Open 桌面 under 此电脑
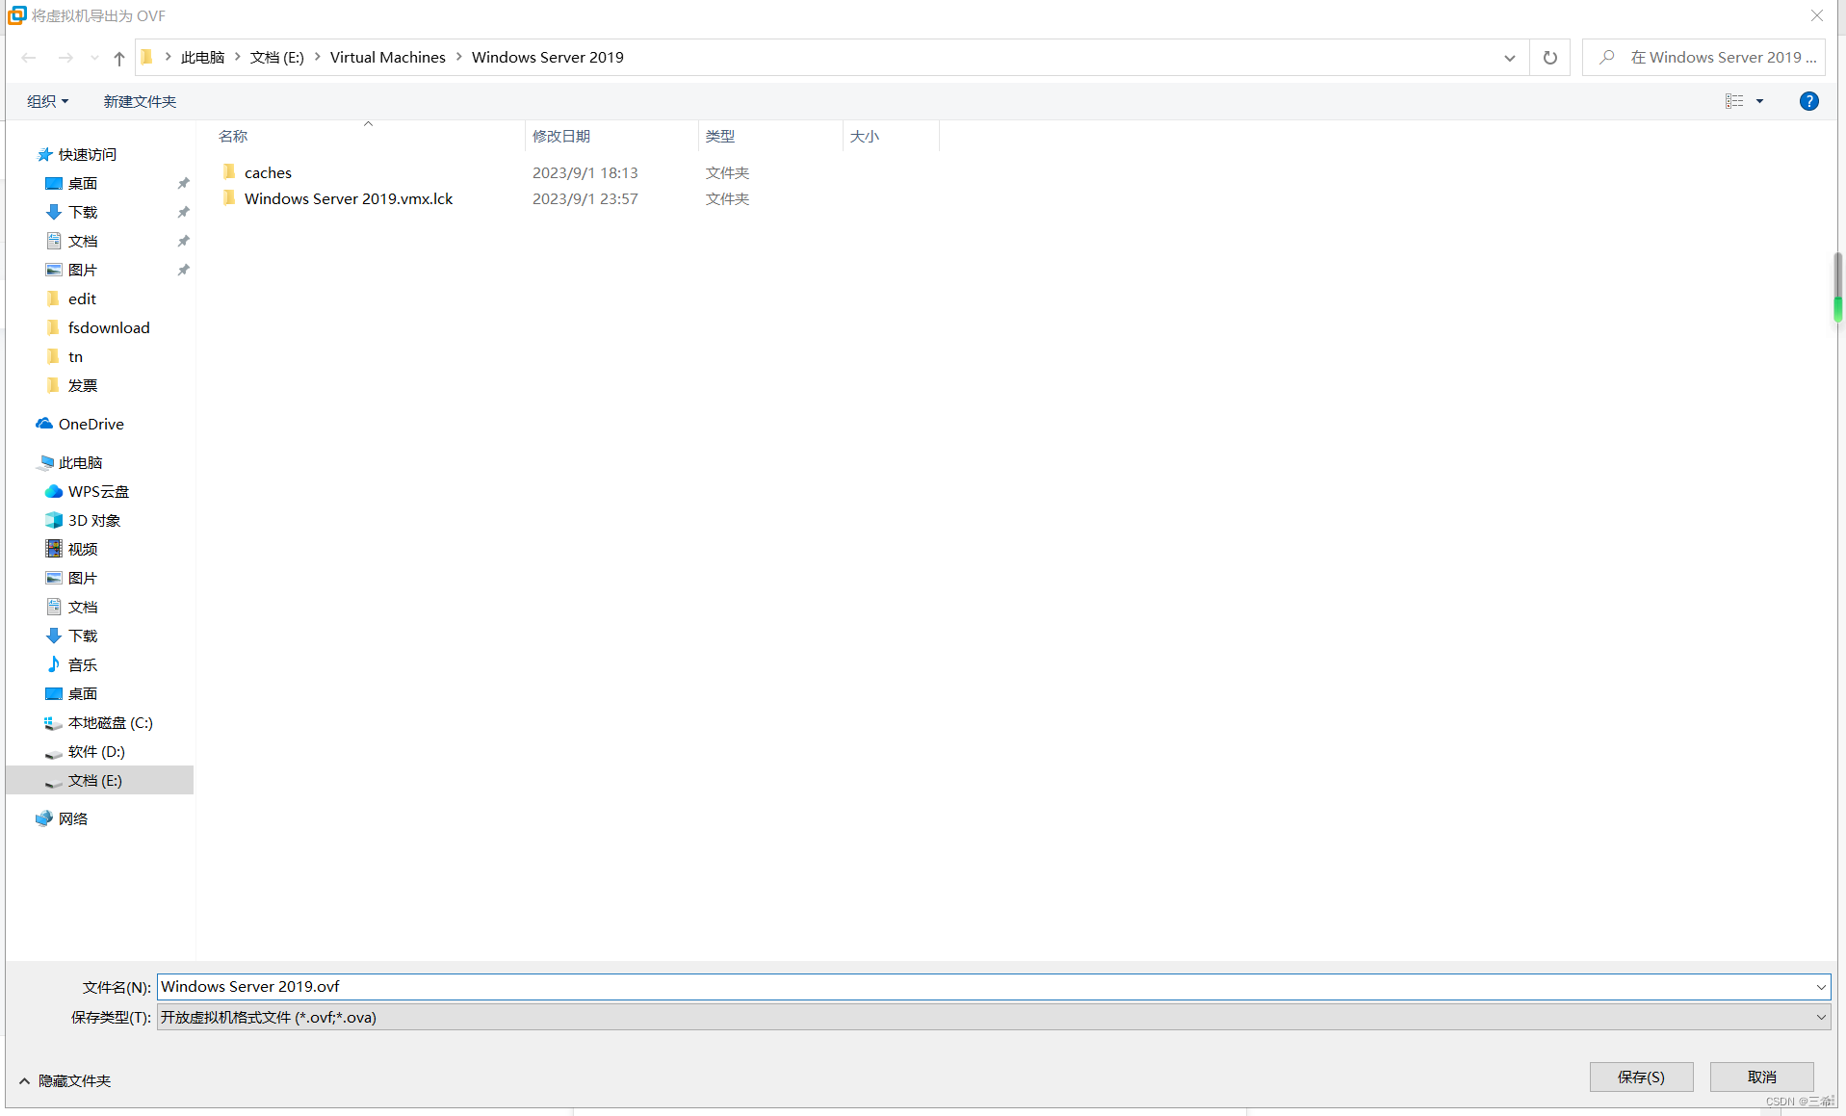 click(x=82, y=693)
